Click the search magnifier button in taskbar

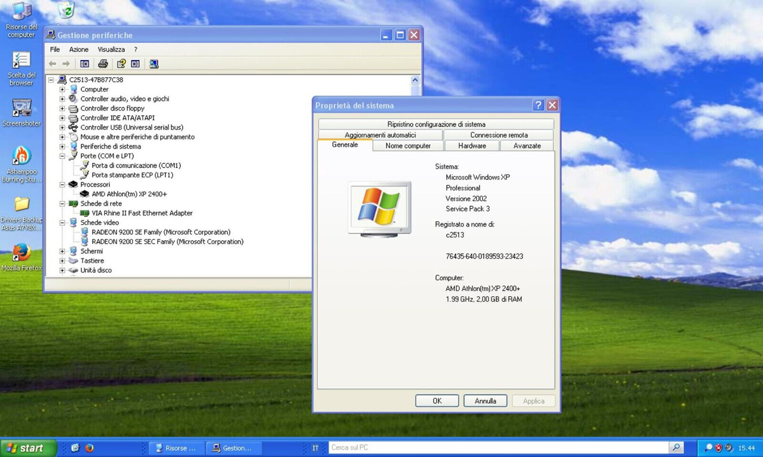pos(676,447)
